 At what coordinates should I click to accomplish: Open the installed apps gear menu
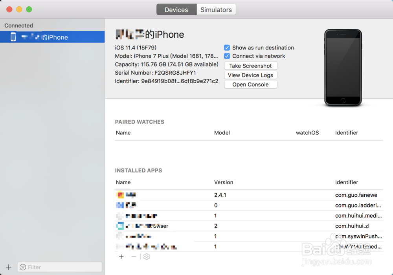[147, 257]
